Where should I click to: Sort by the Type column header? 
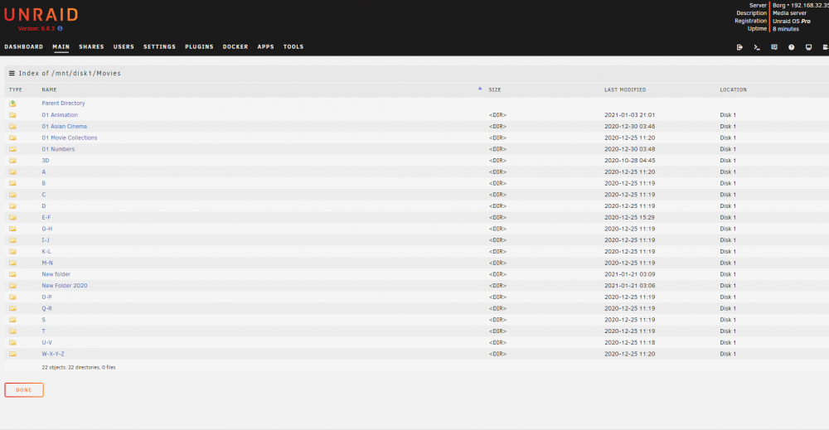(15, 89)
